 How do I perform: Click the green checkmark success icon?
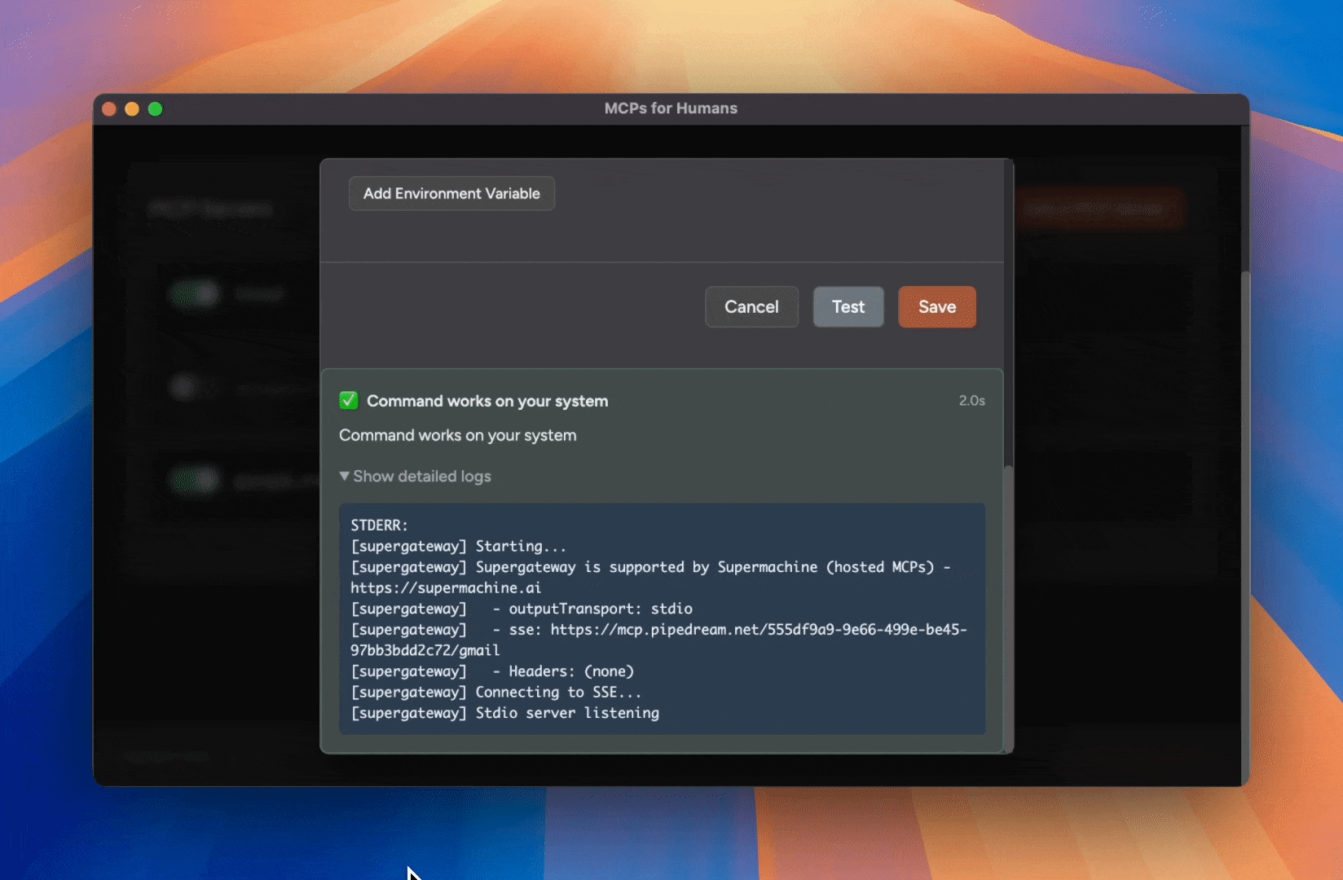click(349, 400)
